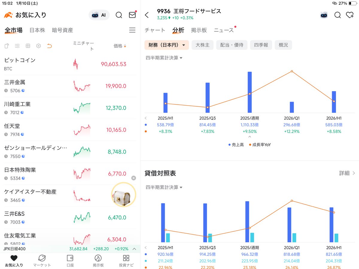
Task: Switch to the 分析 tab
Action: (178, 30)
